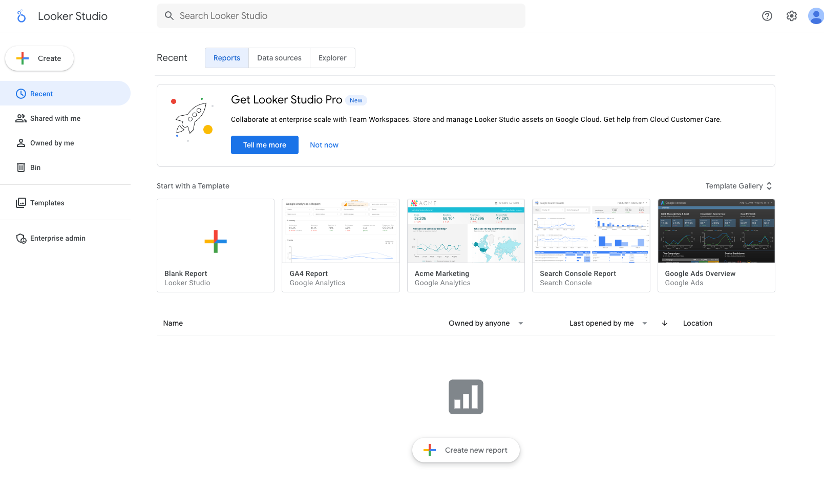Click Create new report button

click(466, 450)
